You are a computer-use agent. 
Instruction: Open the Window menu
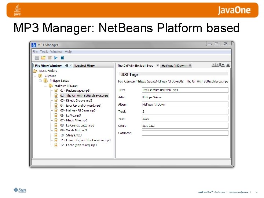tap(56, 52)
